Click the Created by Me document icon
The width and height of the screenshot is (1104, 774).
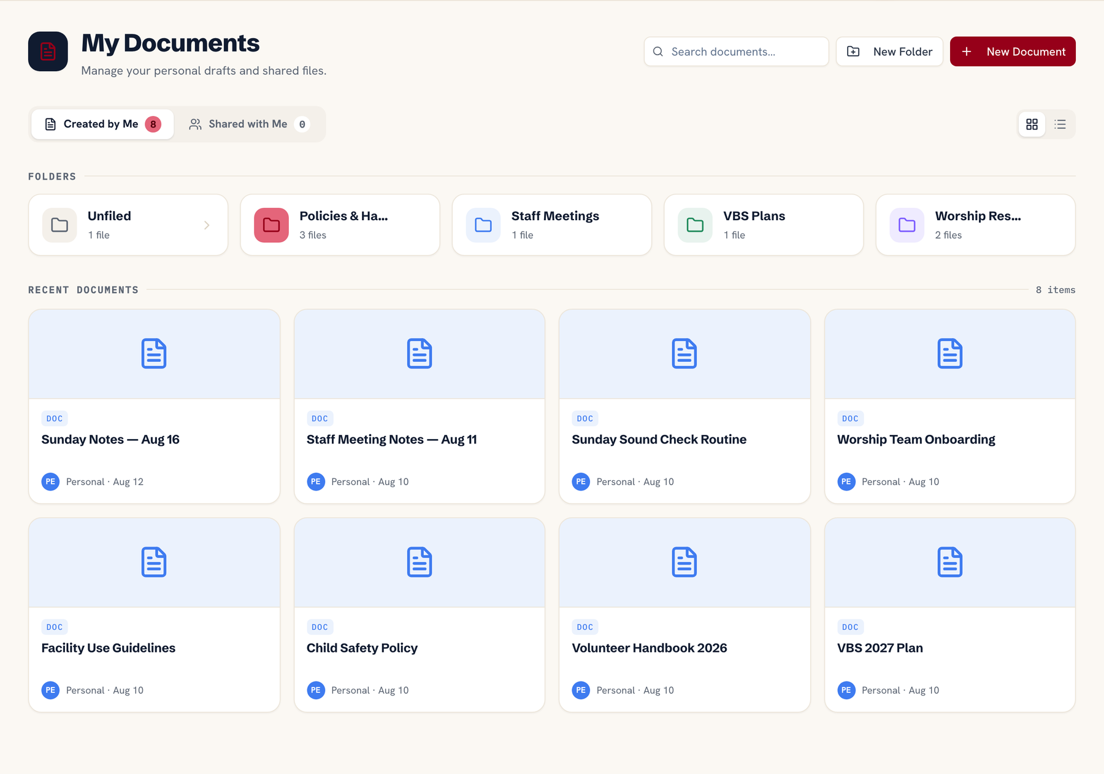(x=51, y=125)
